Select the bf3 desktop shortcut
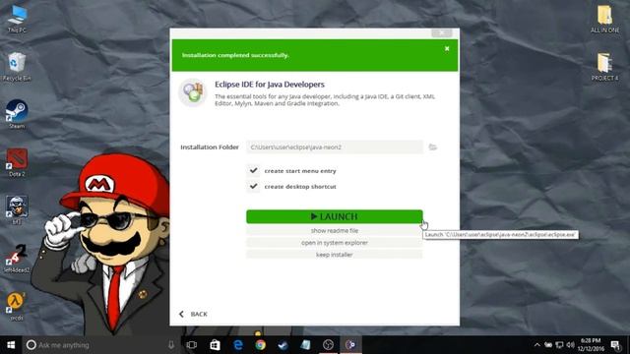The image size is (630, 354). [17, 209]
